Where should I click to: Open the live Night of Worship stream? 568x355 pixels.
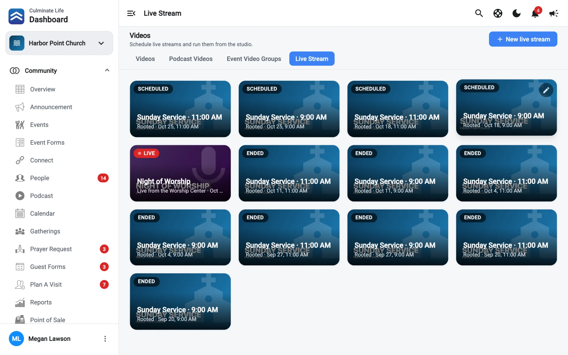click(x=180, y=173)
